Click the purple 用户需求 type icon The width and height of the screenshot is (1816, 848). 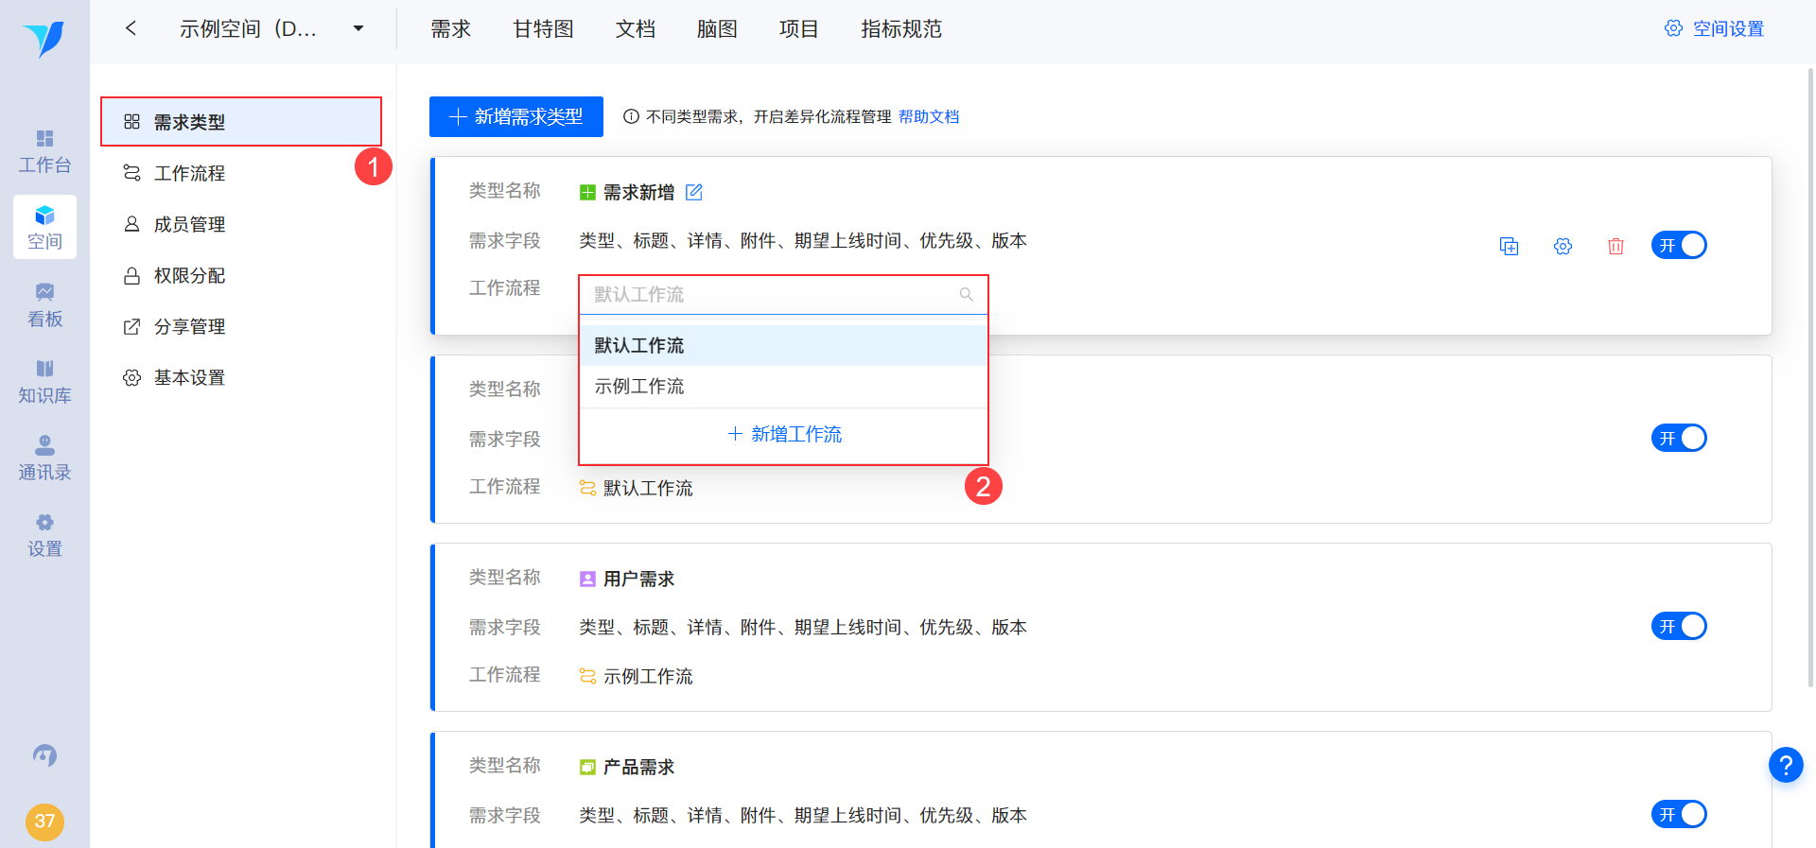(587, 579)
